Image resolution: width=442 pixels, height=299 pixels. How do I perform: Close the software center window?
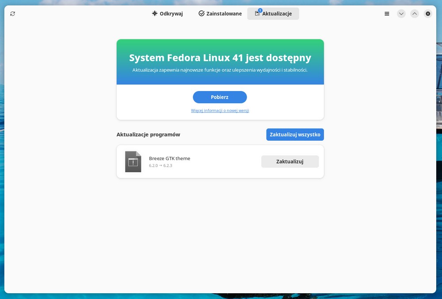[x=428, y=14]
